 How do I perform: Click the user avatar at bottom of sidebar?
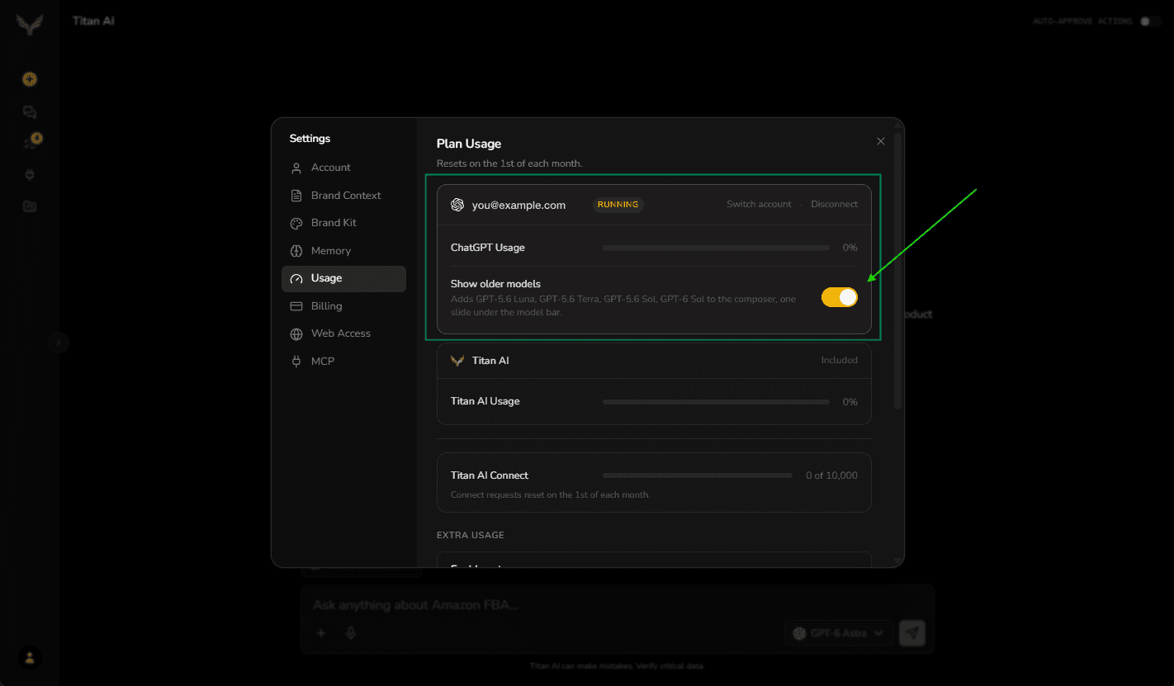click(30, 657)
